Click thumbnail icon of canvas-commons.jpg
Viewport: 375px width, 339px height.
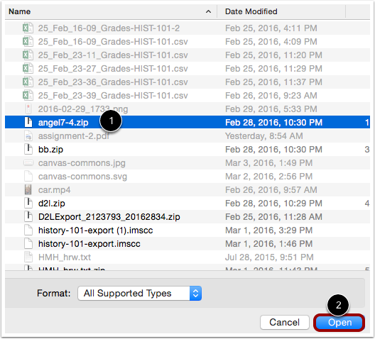click(x=28, y=163)
